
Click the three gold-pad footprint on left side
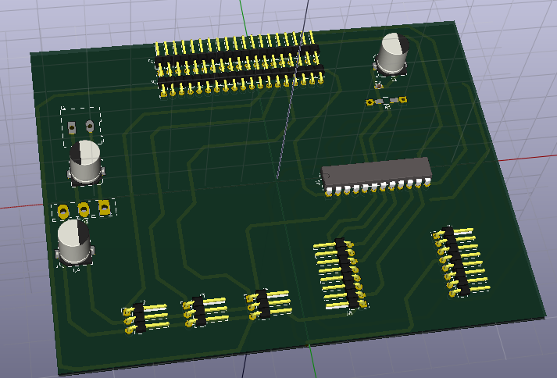[x=83, y=209]
